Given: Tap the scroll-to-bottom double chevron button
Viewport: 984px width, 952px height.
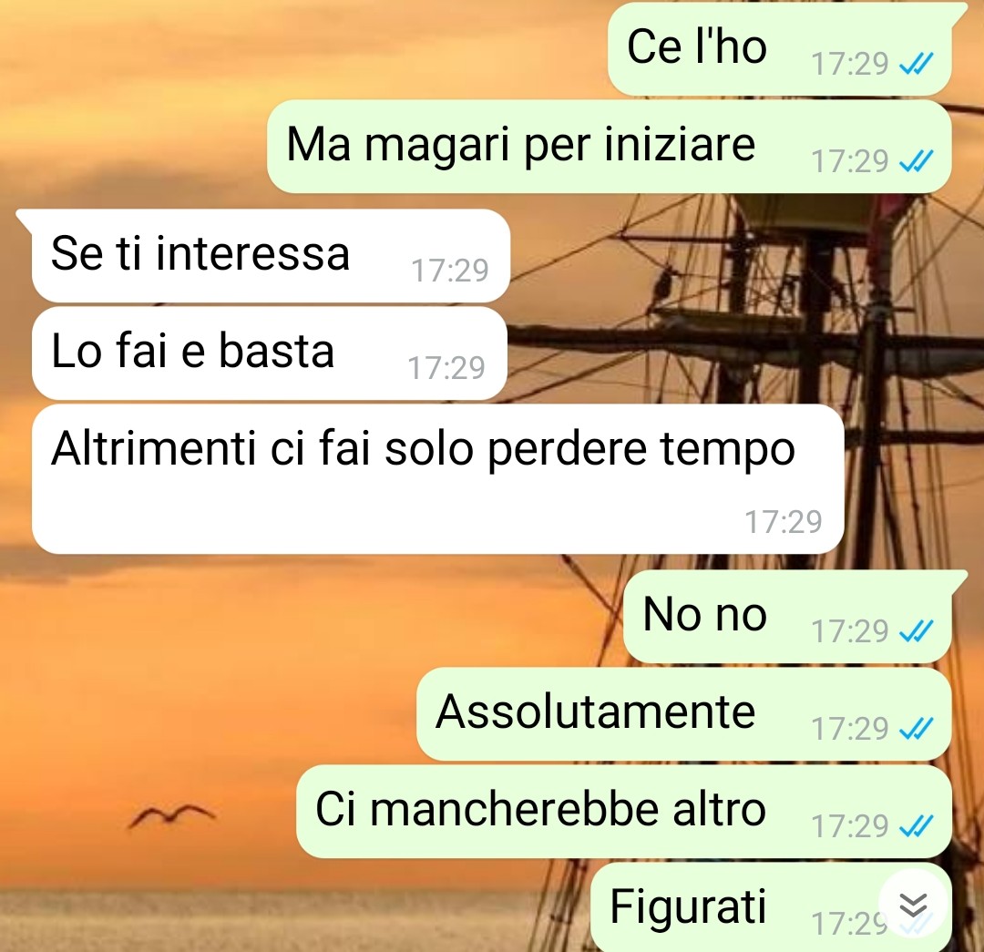Looking at the screenshot, I should pos(913,905).
